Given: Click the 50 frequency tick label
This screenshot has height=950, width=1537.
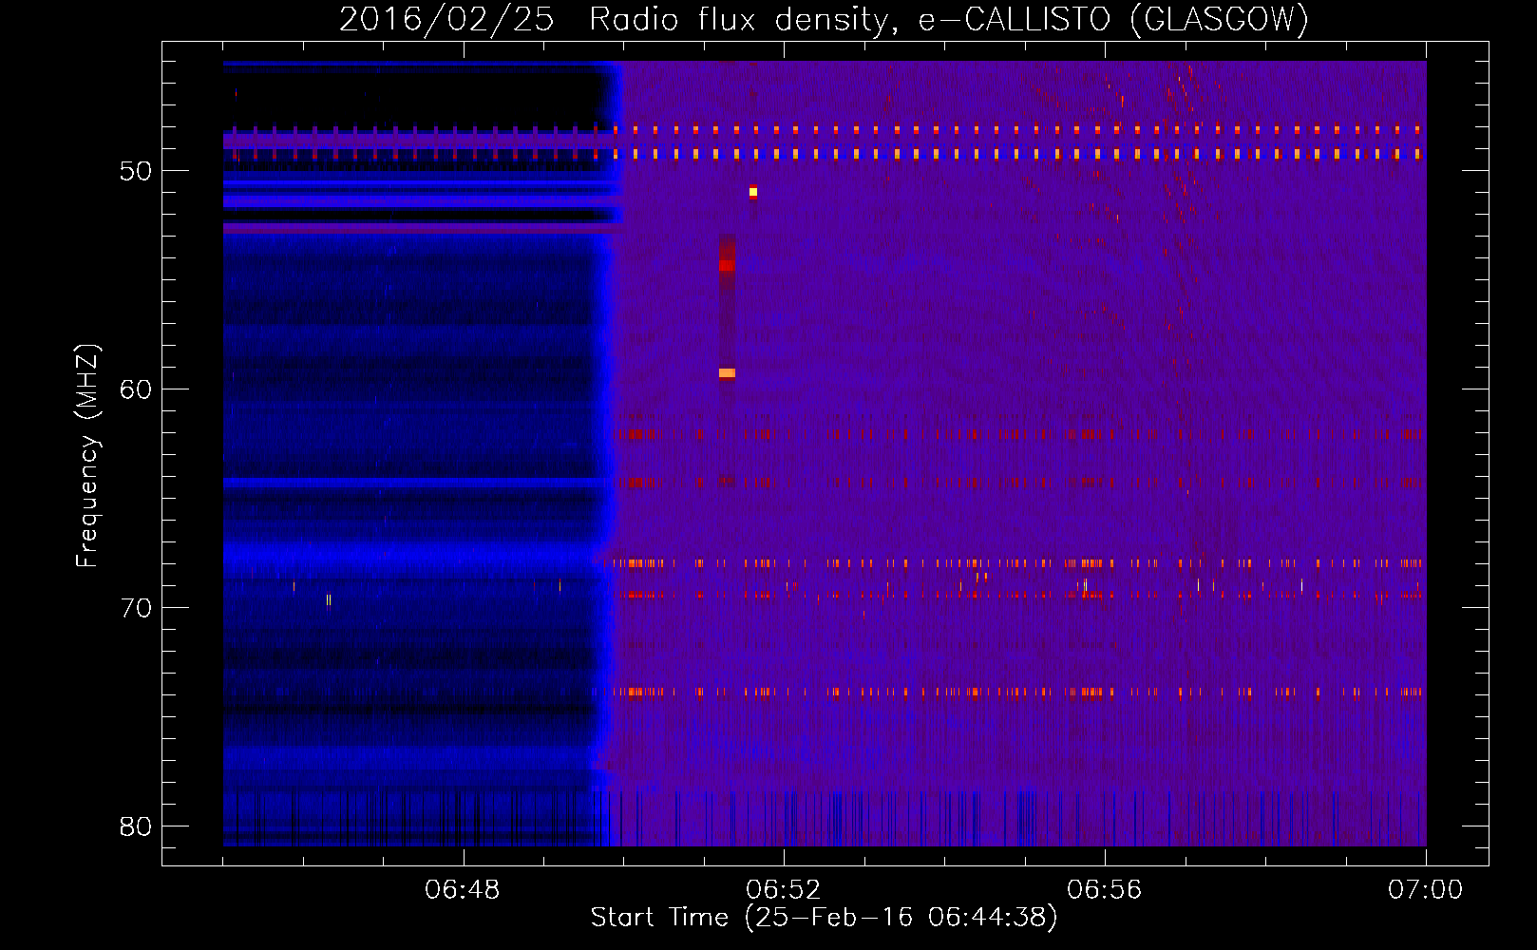Looking at the screenshot, I should click(x=136, y=171).
